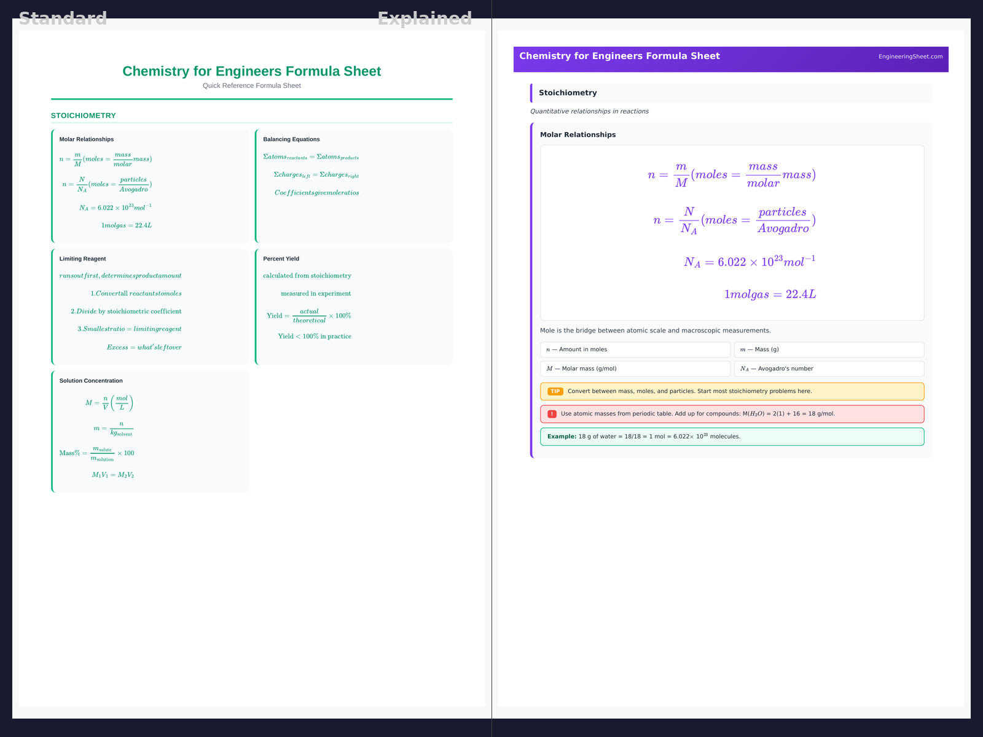Select the Balancing Equations card heading
This screenshot has height=737, width=983.
pyautogui.click(x=291, y=139)
